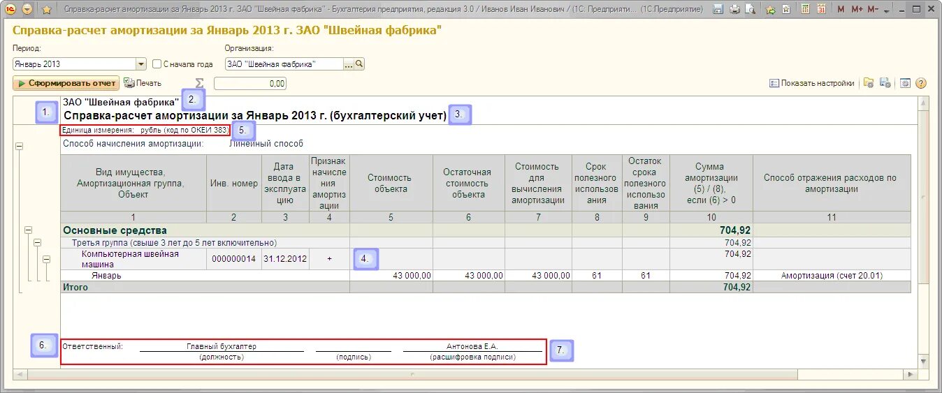Click the 'Инв. номер' column header
Screen dimensions: 942x393
(234, 183)
